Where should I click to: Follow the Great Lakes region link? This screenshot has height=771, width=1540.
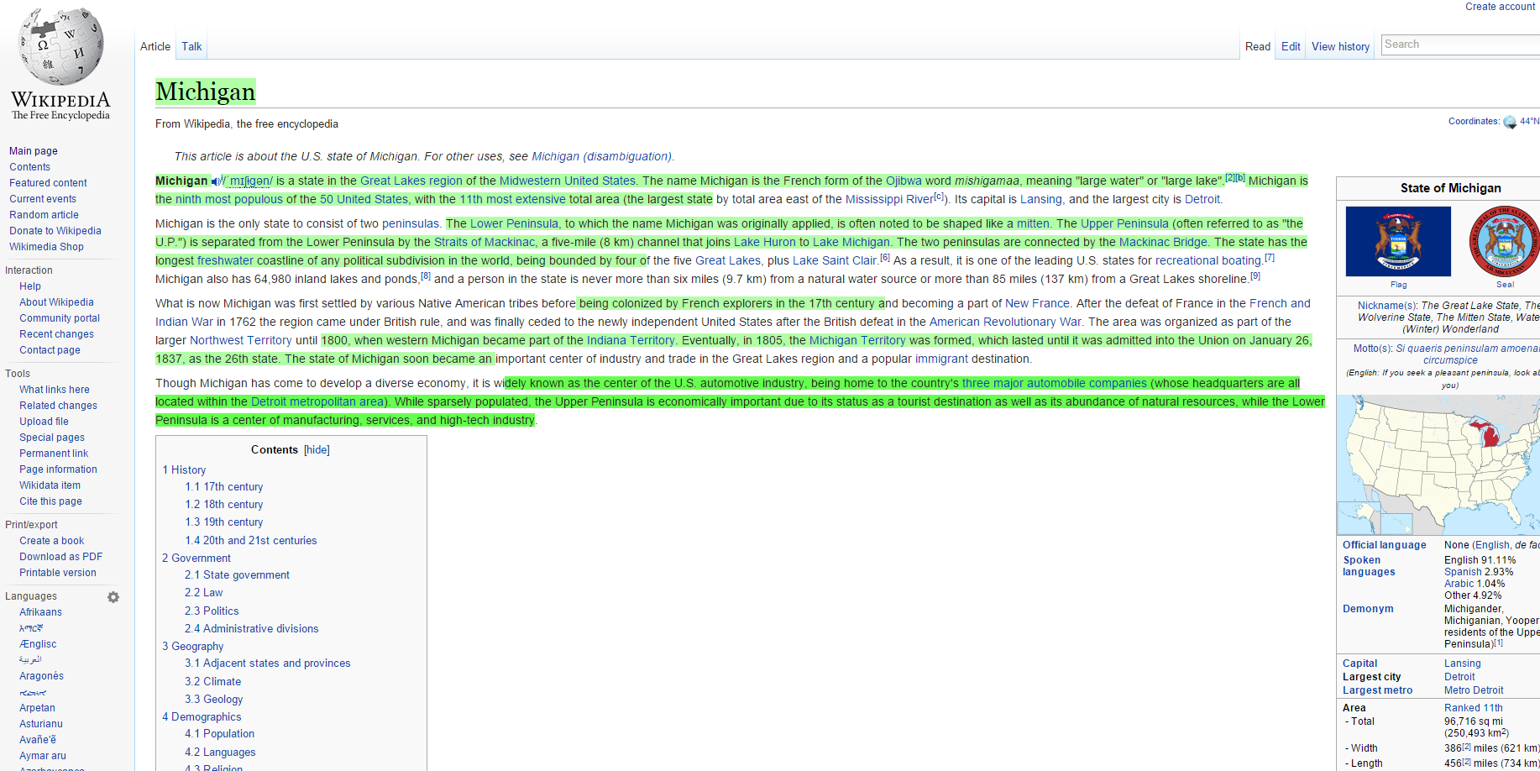coord(411,181)
